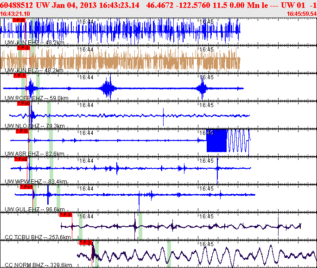Select the P 3 pick flag on NORM trace
The height and width of the screenshot is (268, 317).
86,242
